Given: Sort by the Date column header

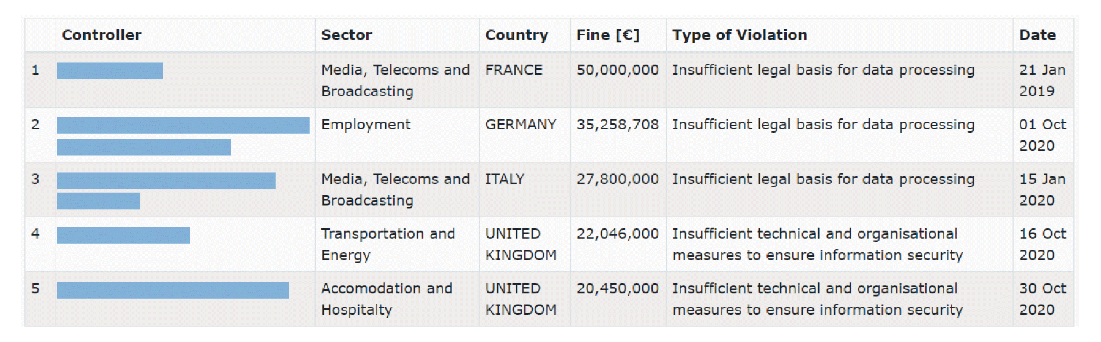Looking at the screenshot, I should [x=1037, y=35].
